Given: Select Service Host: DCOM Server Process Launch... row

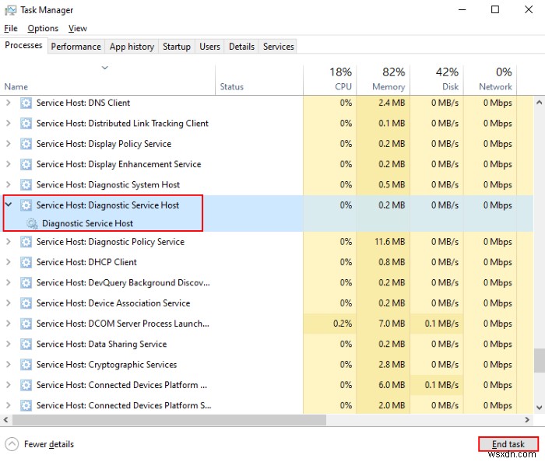Looking at the screenshot, I should tap(266, 324).
